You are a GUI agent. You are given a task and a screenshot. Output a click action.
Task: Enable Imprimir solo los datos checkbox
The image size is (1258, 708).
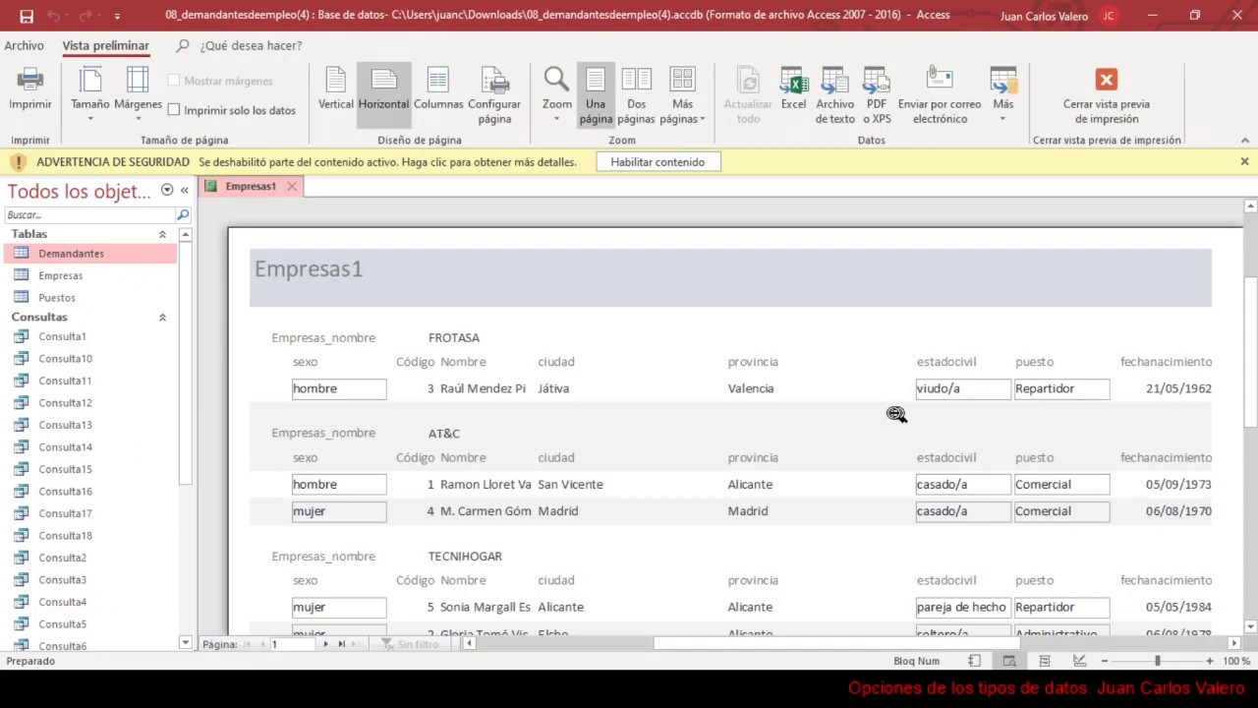(x=174, y=110)
